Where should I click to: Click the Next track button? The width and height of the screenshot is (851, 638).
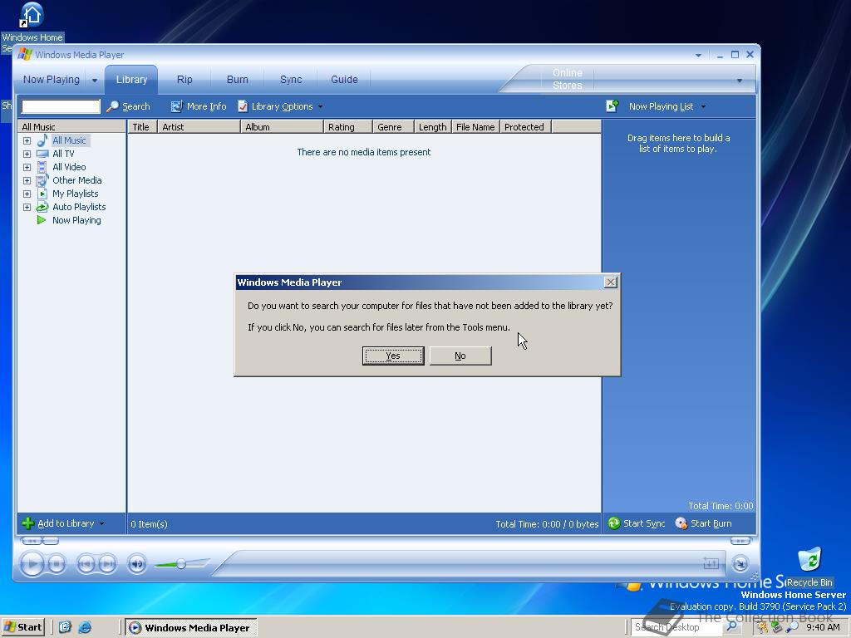tap(107, 565)
